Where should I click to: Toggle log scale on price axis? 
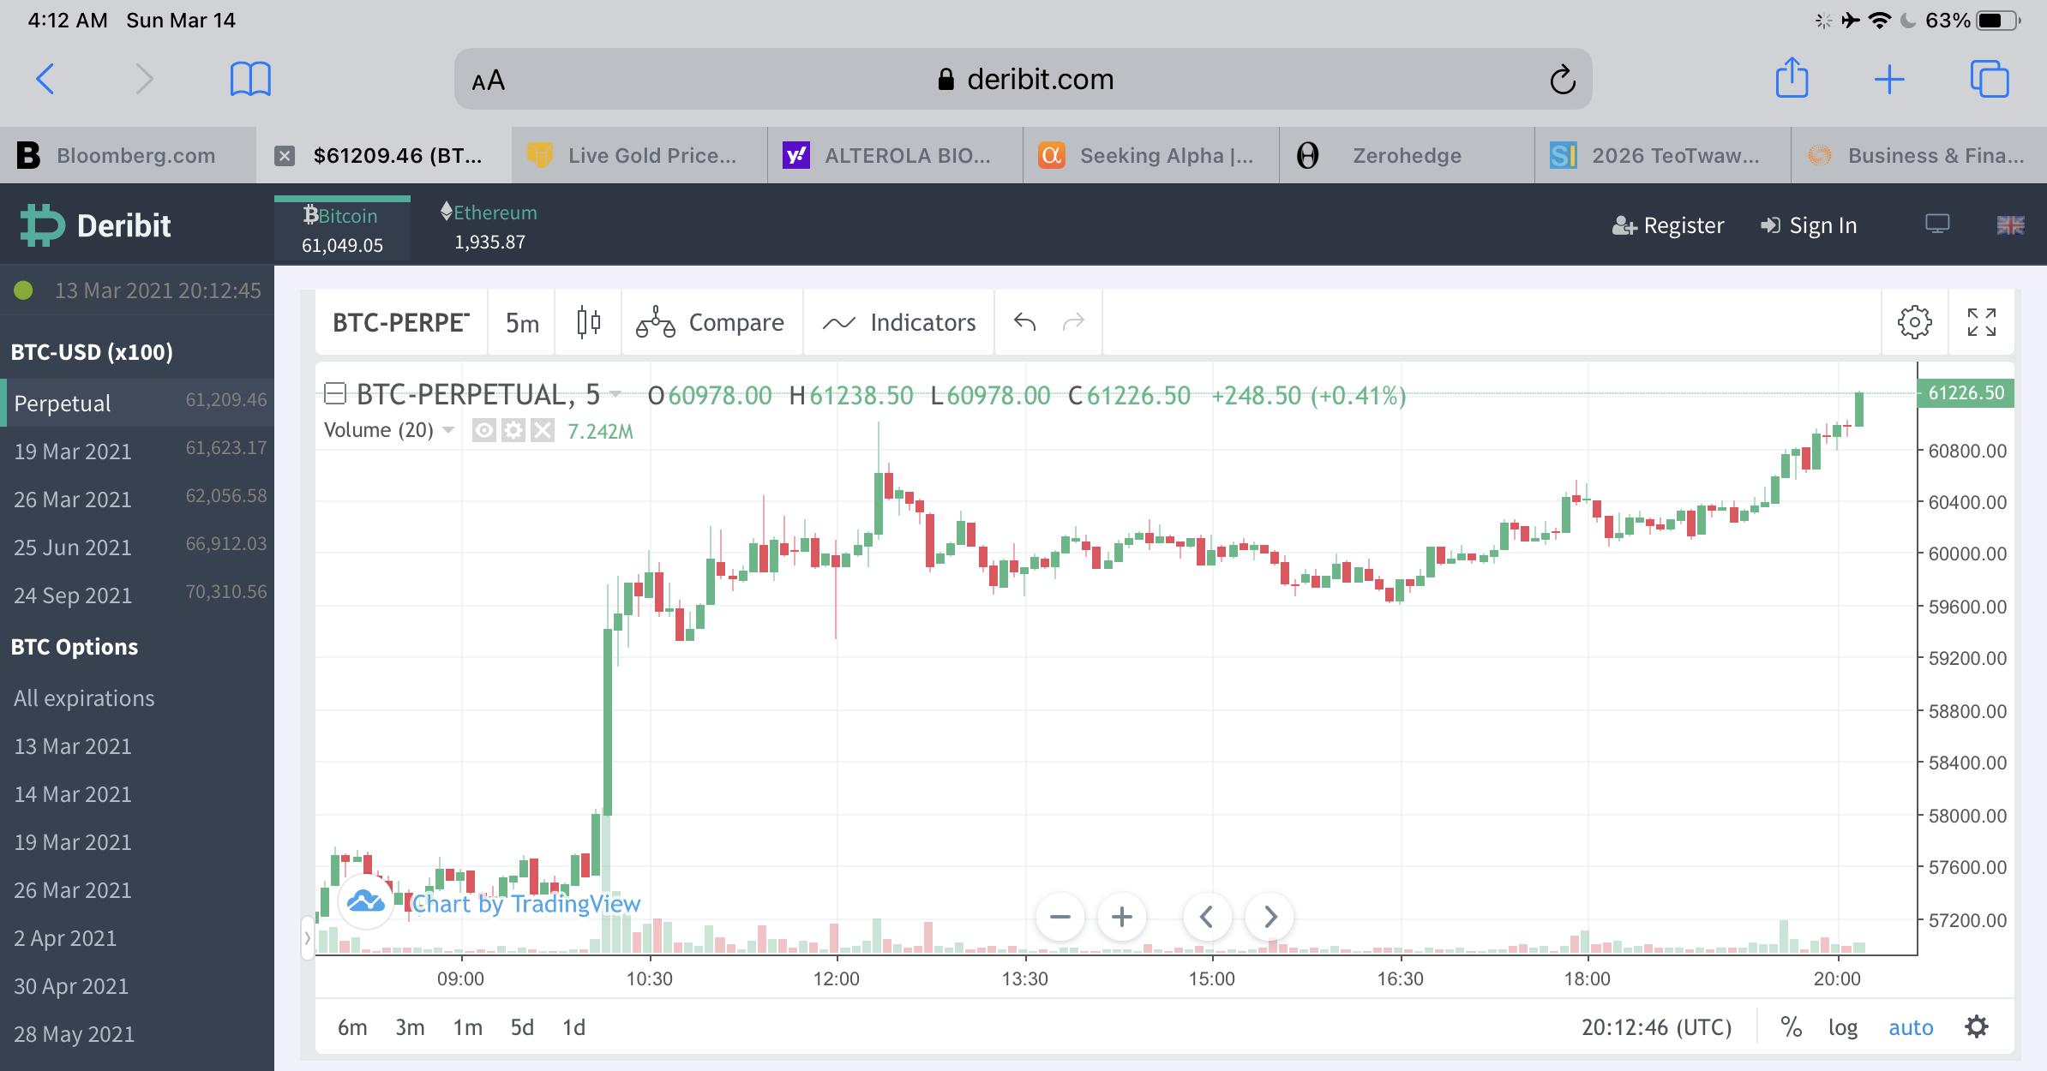(1842, 1027)
